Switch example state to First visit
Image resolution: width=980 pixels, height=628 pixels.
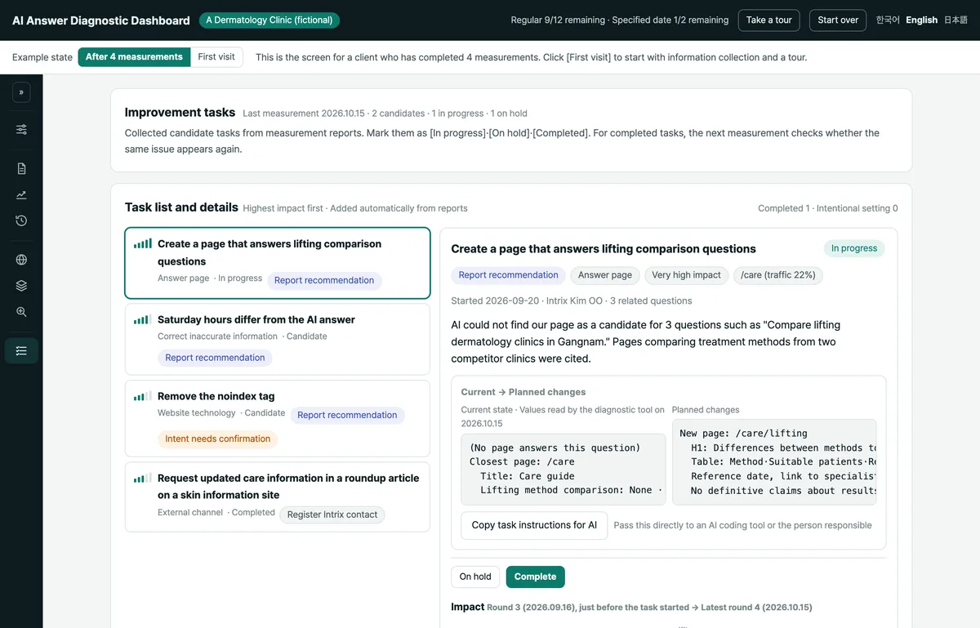point(216,57)
